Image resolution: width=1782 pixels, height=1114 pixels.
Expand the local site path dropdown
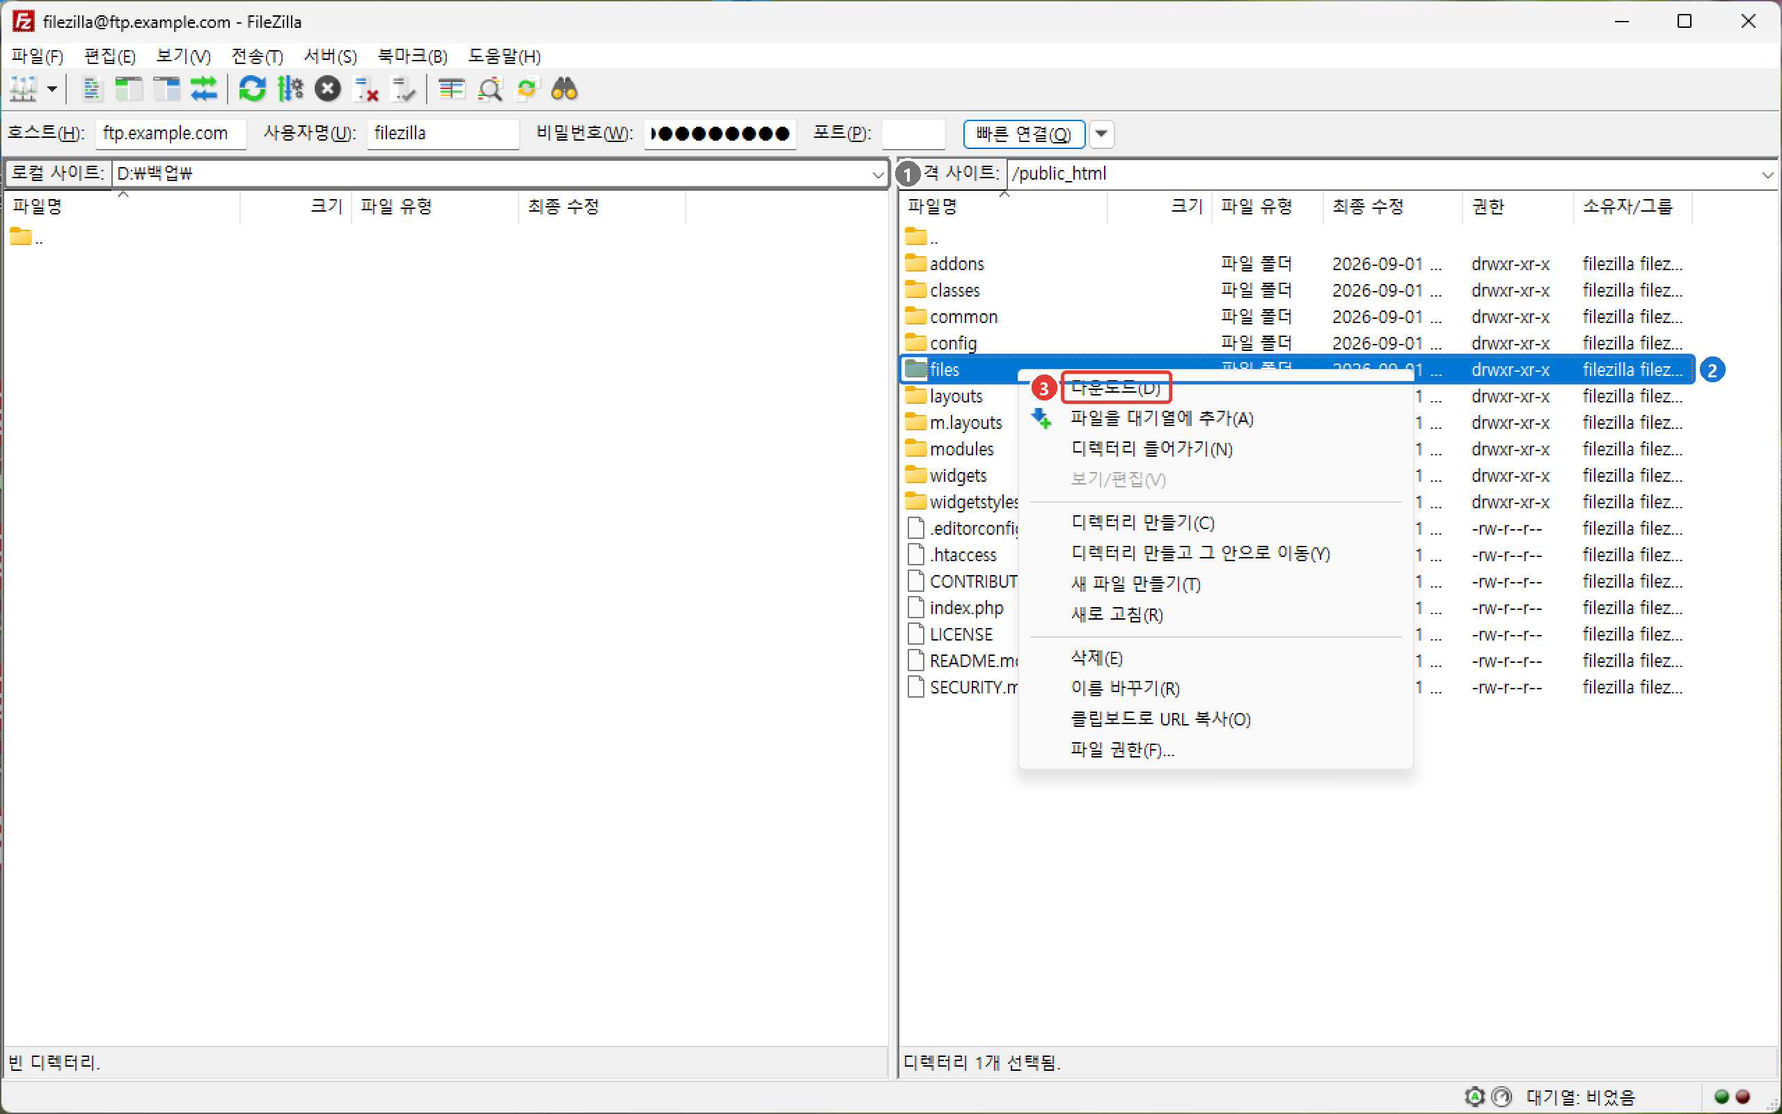(878, 174)
